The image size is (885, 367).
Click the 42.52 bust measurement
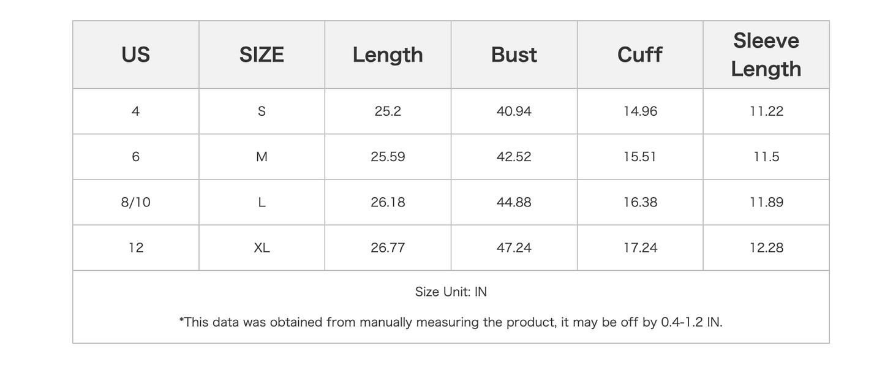[x=514, y=157]
